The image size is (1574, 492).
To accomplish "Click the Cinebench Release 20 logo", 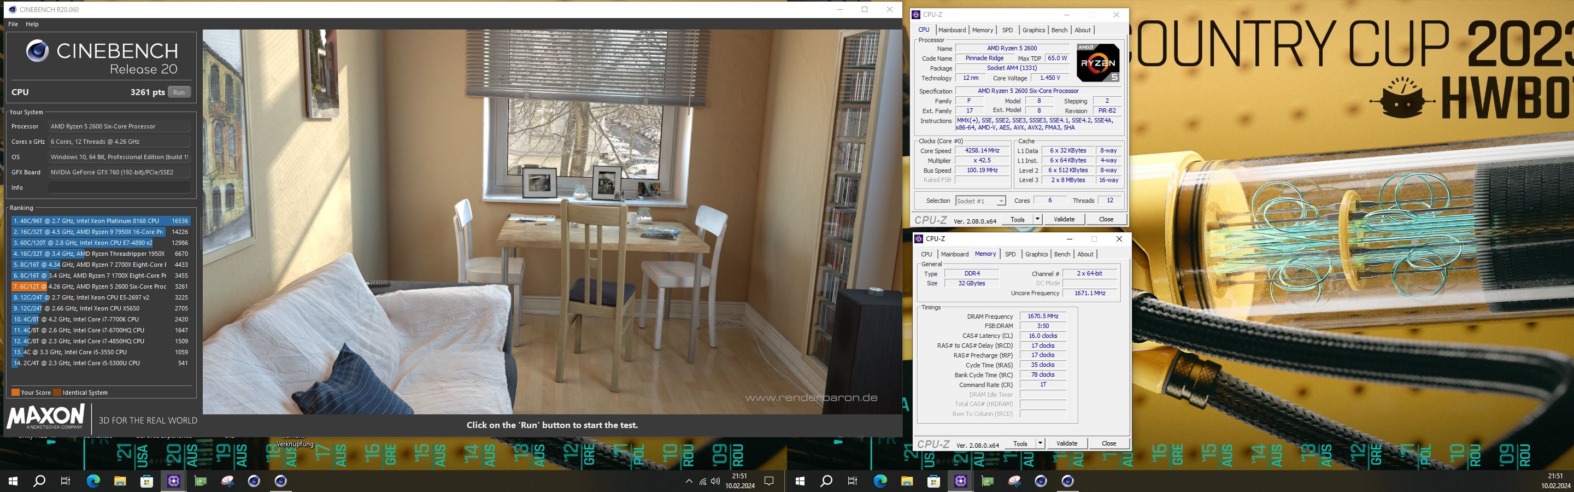I will point(102,57).
